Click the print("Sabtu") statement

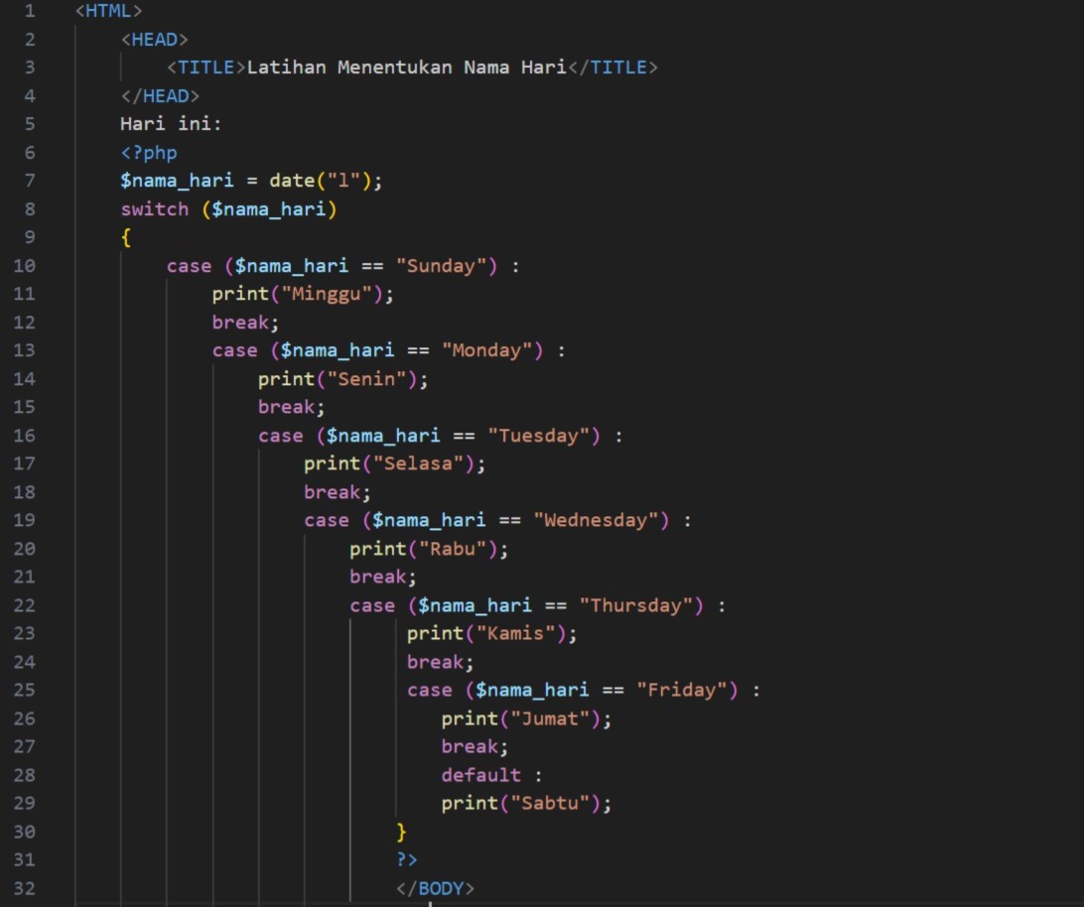[526, 803]
